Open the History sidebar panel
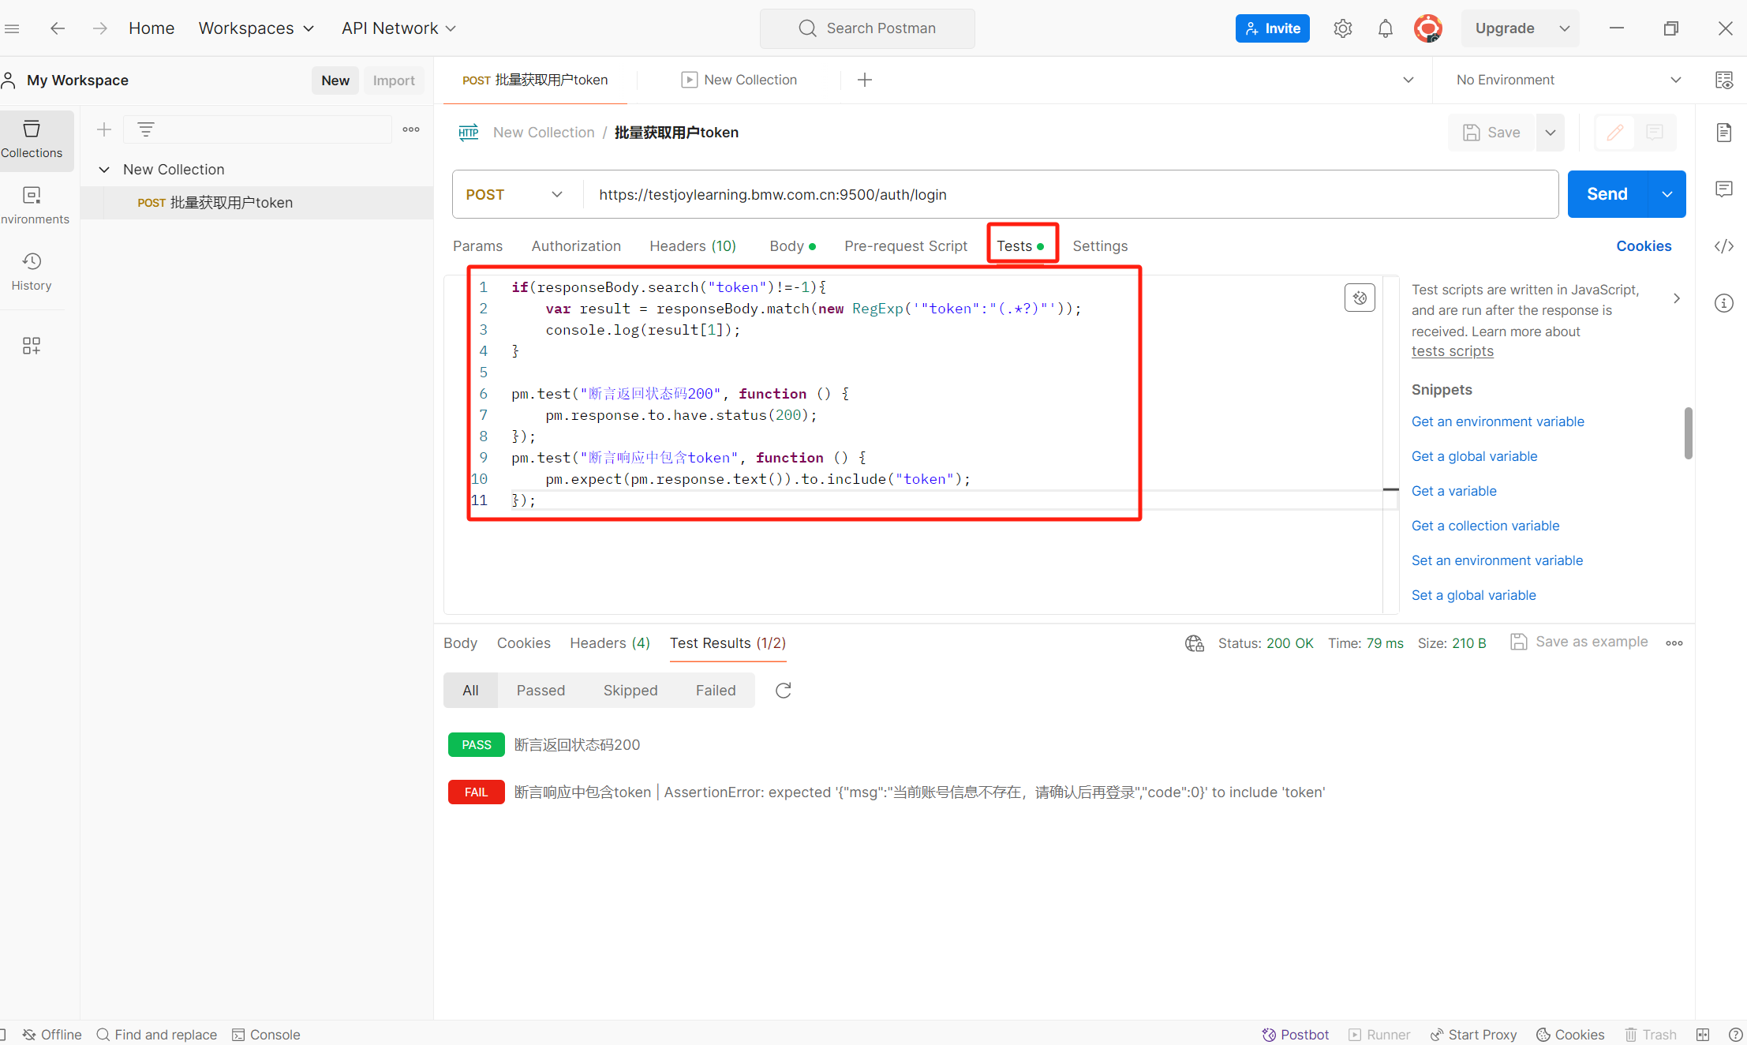Image resolution: width=1747 pixels, height=1045 pixels. pyautogui.click(x=32, y=272)
